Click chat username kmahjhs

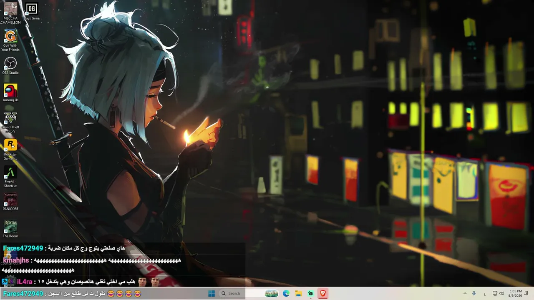click(x=16, y=260)
